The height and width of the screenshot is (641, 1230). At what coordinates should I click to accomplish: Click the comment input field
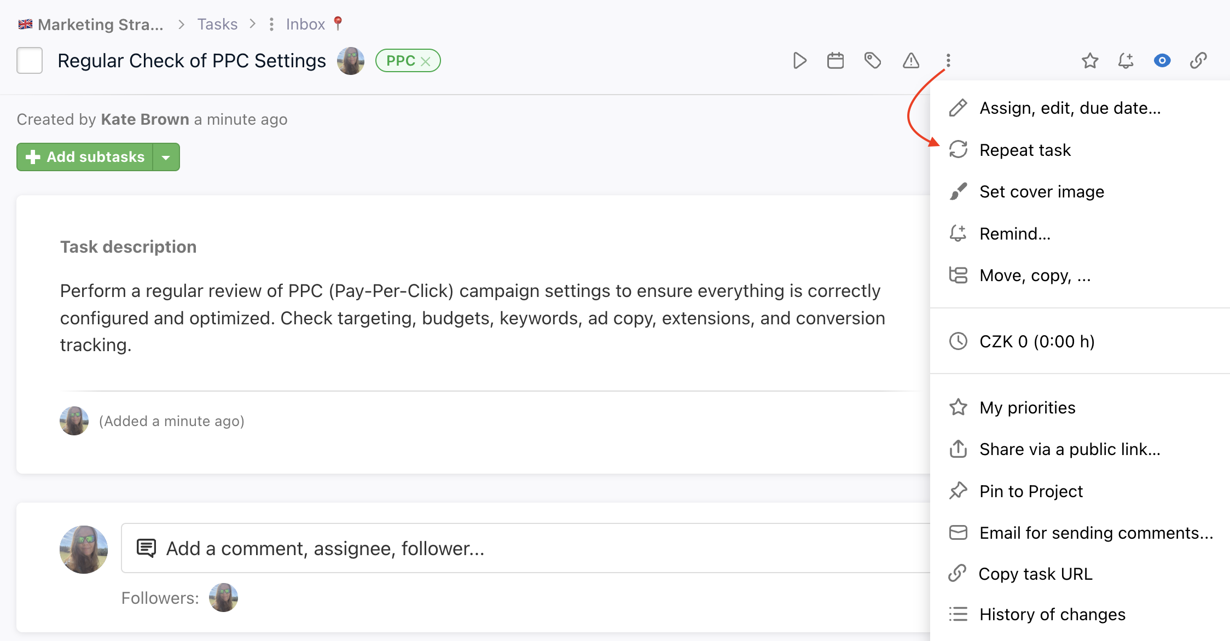pos(525,548)
